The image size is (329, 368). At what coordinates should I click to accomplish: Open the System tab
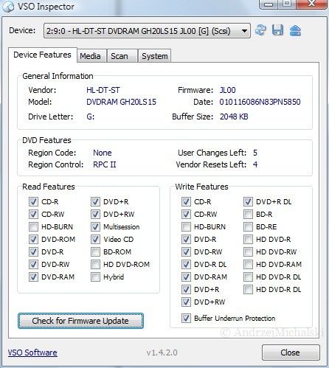point(155,56)
